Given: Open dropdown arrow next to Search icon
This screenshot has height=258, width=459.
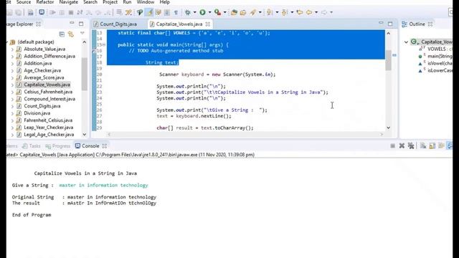Looking at the screenshot, I should coord(260,12).
